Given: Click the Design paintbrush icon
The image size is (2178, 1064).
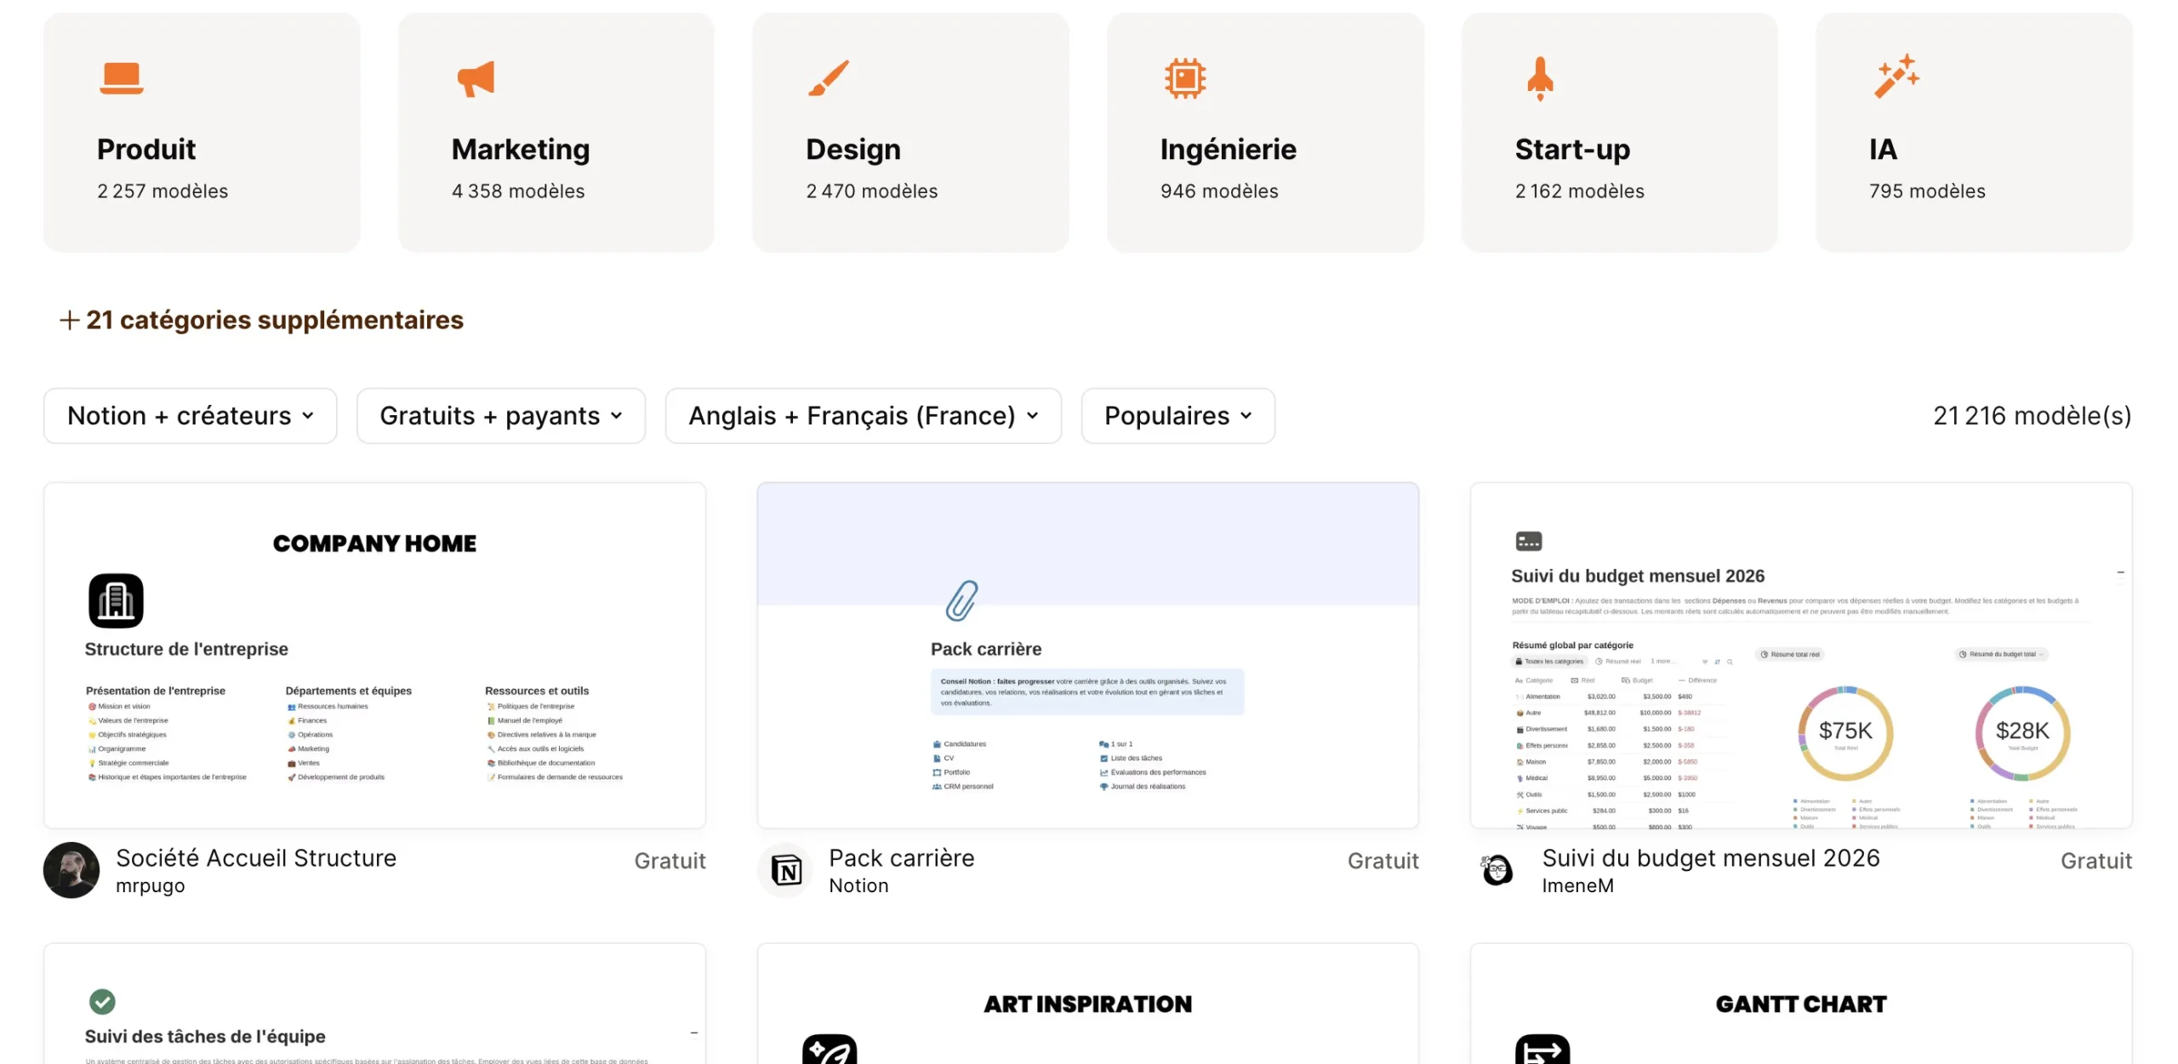Looking at the screenshot, I should pos(829,78).
